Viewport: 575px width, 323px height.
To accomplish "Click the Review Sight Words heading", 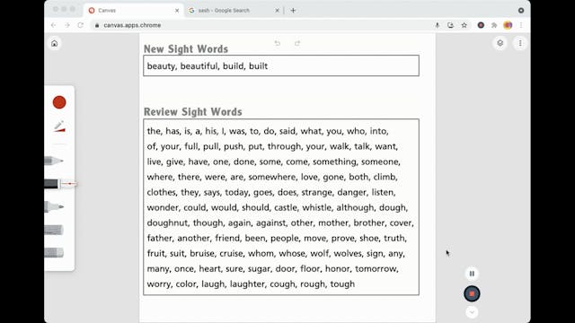I will coord(193,112).
